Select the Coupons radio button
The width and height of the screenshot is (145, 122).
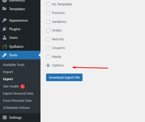coord(48,48)
